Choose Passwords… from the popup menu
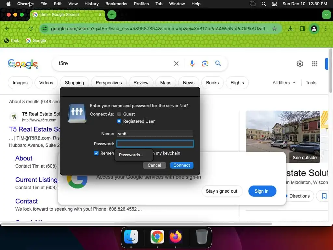Screen dimensions: 333x250 click(134, 155)
